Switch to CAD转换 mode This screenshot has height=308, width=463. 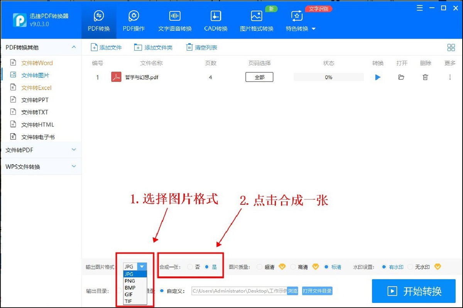pyautogui.click(x=215, y=19)
